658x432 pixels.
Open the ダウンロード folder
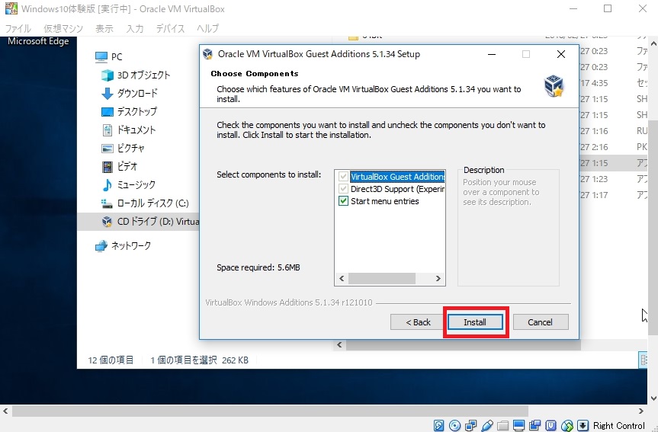(130, 93)
